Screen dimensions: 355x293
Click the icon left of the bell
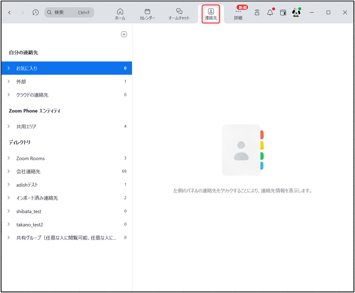[x=257, y=13]
